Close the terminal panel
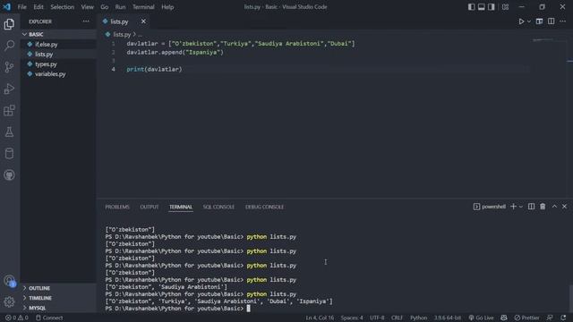The width and height of the screenshot is (573, 322). click(564, 207)
